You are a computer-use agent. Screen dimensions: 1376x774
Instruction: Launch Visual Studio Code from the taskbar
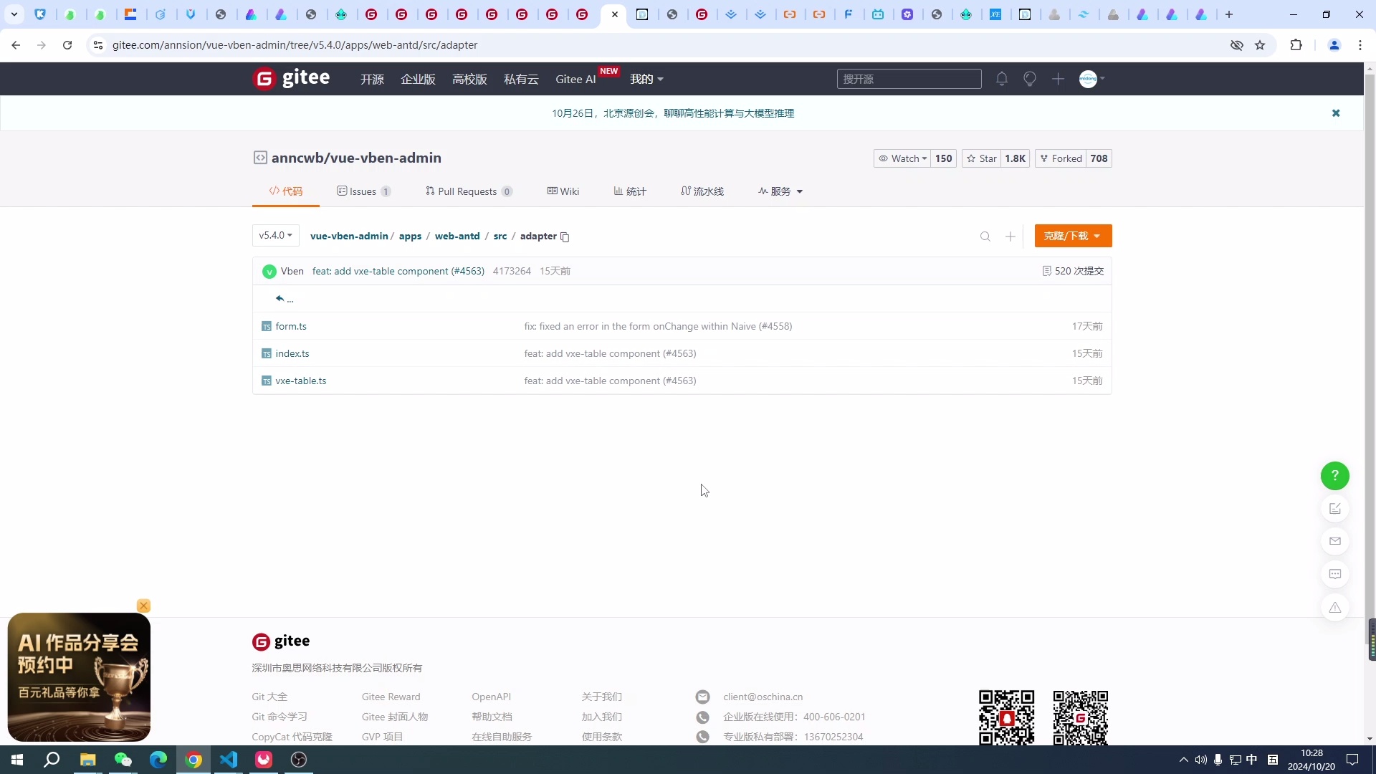click(x=228, y=760)
